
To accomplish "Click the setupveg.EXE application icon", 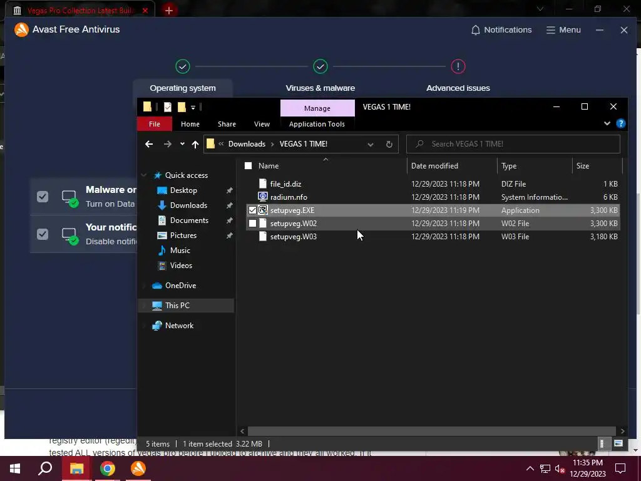I will 263,210.
